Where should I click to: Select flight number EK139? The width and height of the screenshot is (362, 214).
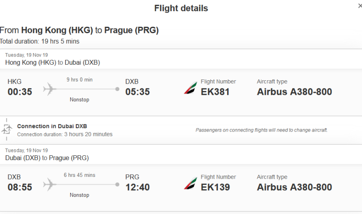[215, 187]
